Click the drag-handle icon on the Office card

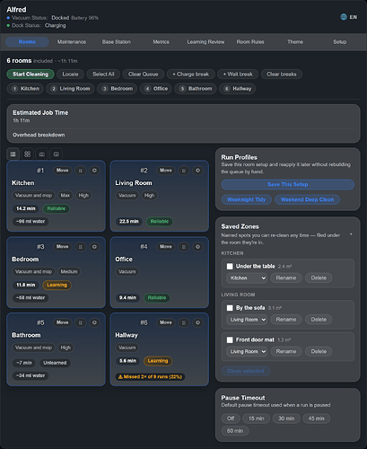(x=184, y=247)
